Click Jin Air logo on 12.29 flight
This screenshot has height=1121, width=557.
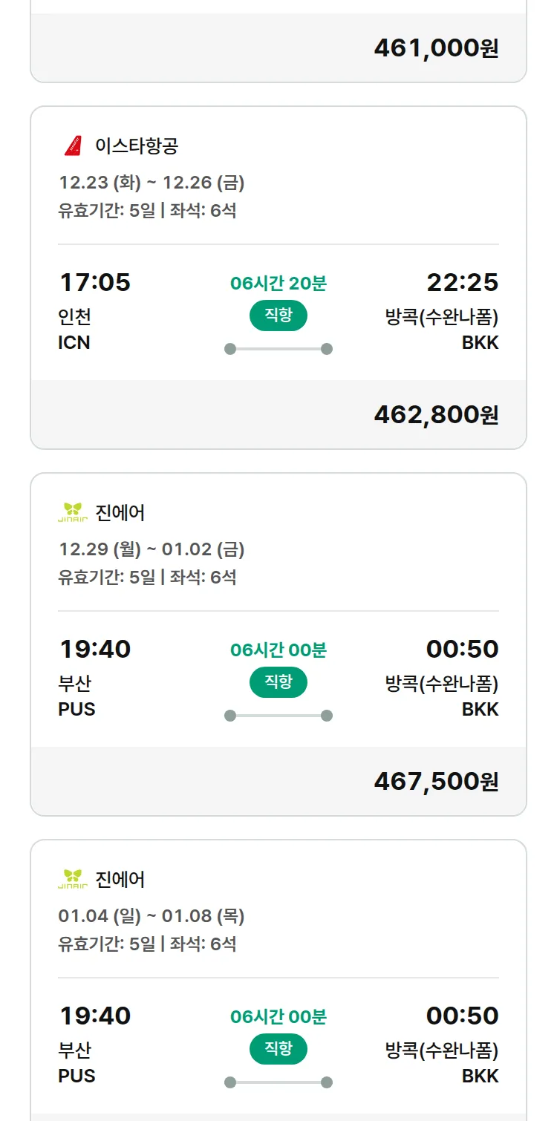tap(73, 512)
